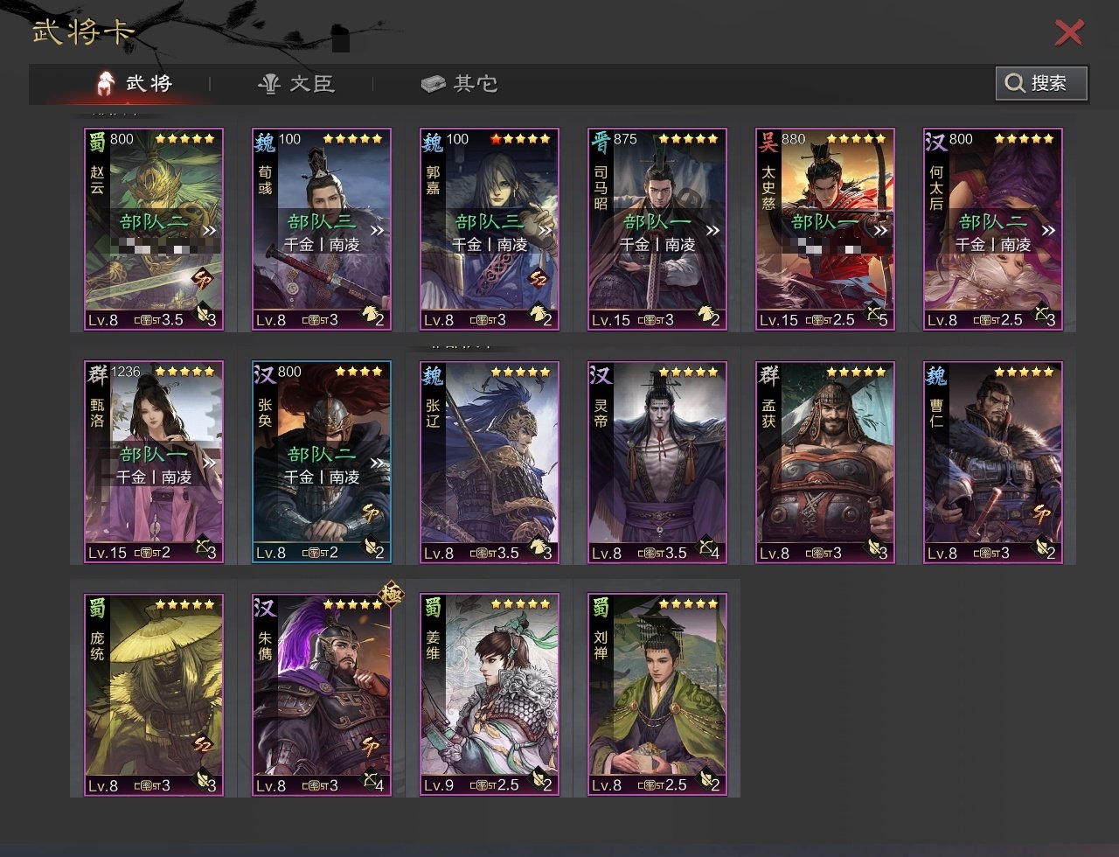The image size is (1119, 857).
Task: Select the 孟获 card
Action: (x=825, y=462)
